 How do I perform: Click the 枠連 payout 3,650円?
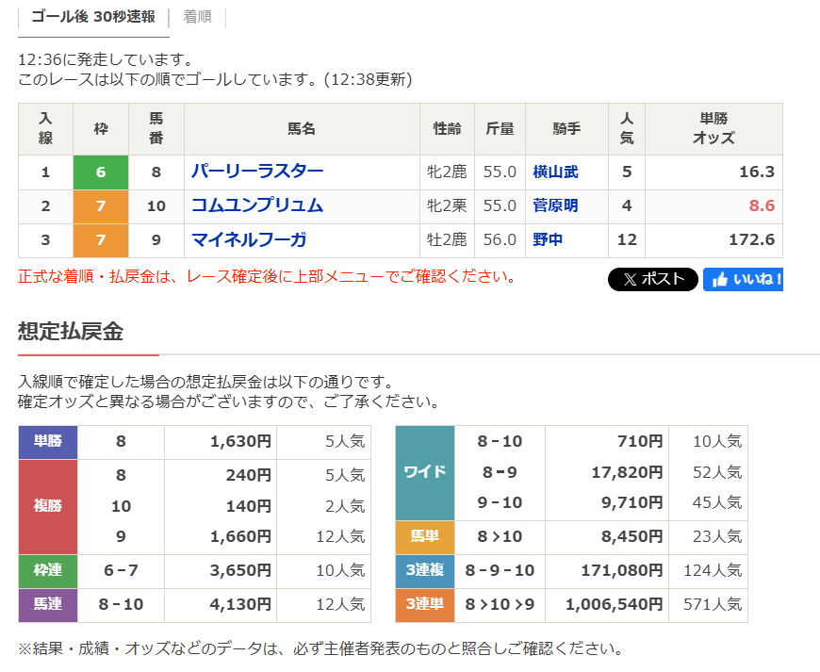tap(240, 570)
